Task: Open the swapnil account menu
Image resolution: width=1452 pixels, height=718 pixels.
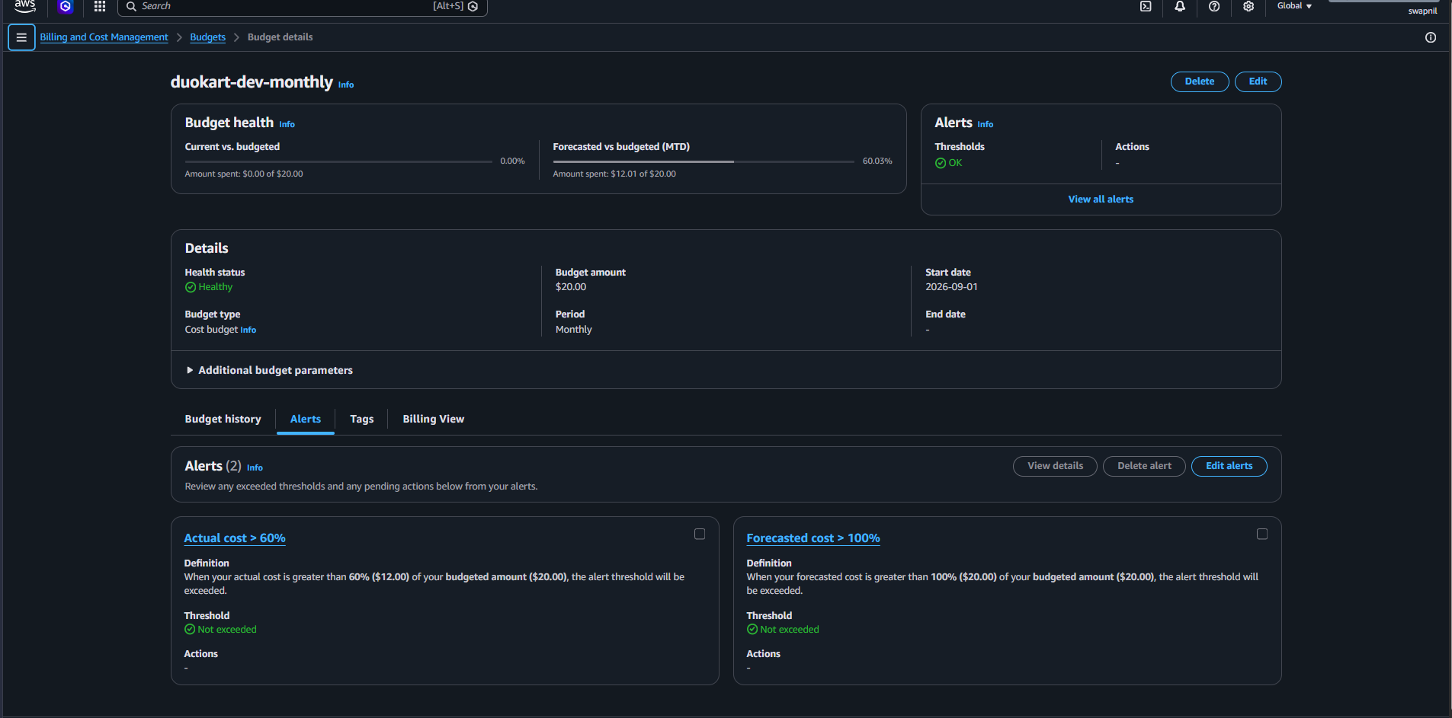Action: click(1422, 11)
